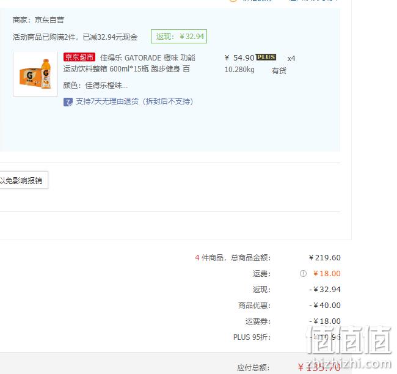Screen dimensions: 397x374
Task: Click the quantity label x4
Action: pos(291,59)
